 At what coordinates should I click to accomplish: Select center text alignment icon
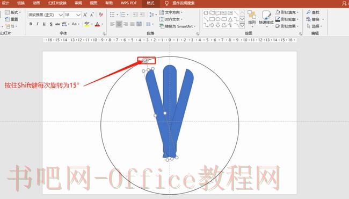[119, 24]
